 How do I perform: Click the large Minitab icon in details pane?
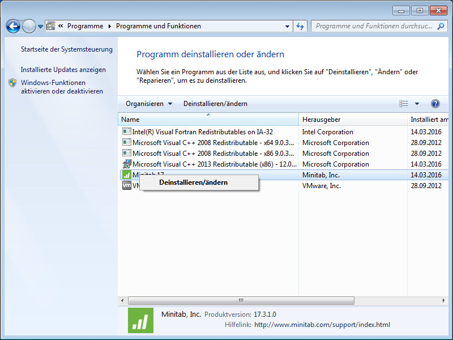click(140, 320)
